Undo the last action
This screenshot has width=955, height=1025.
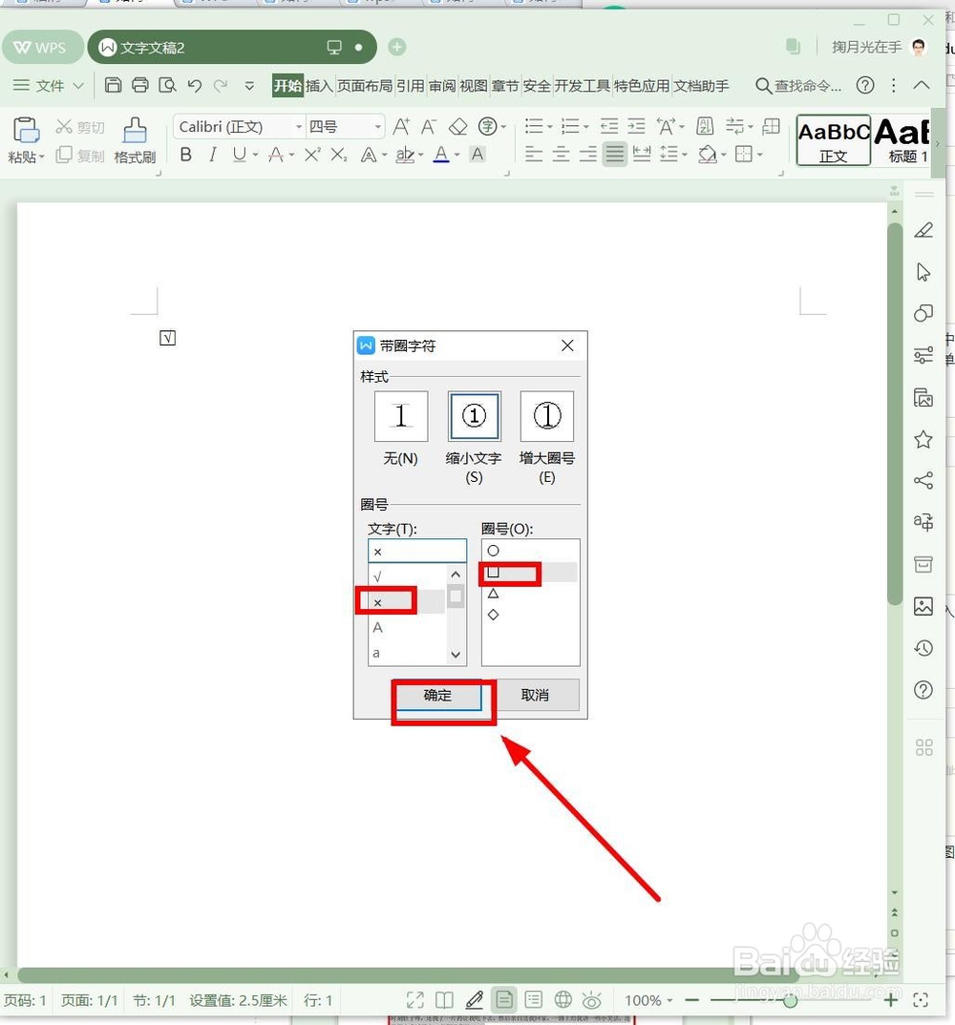[194, 86]
